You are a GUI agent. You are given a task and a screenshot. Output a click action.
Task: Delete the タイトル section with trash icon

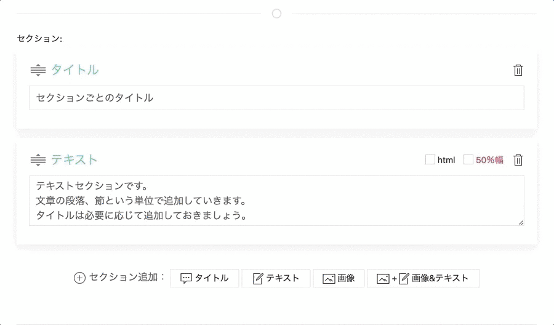[x=518, y=70]
